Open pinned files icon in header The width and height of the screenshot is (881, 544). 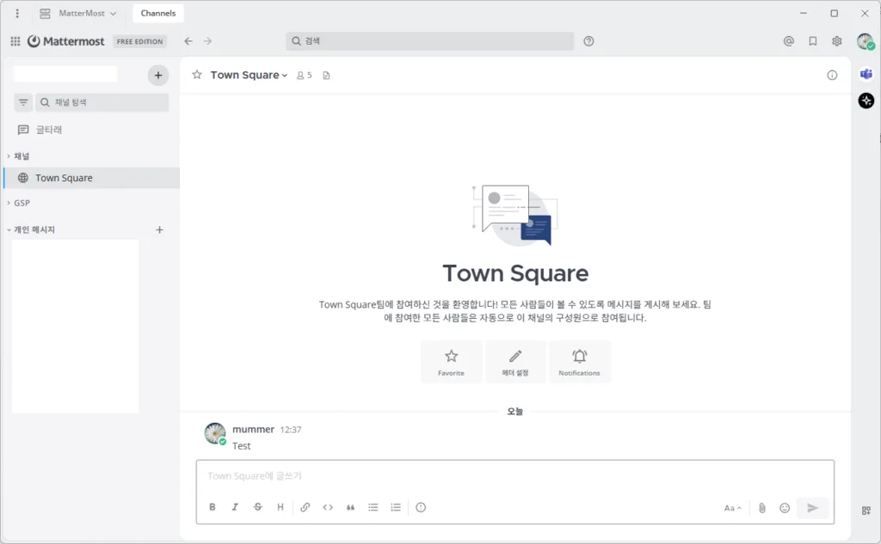tap(326, 76)
